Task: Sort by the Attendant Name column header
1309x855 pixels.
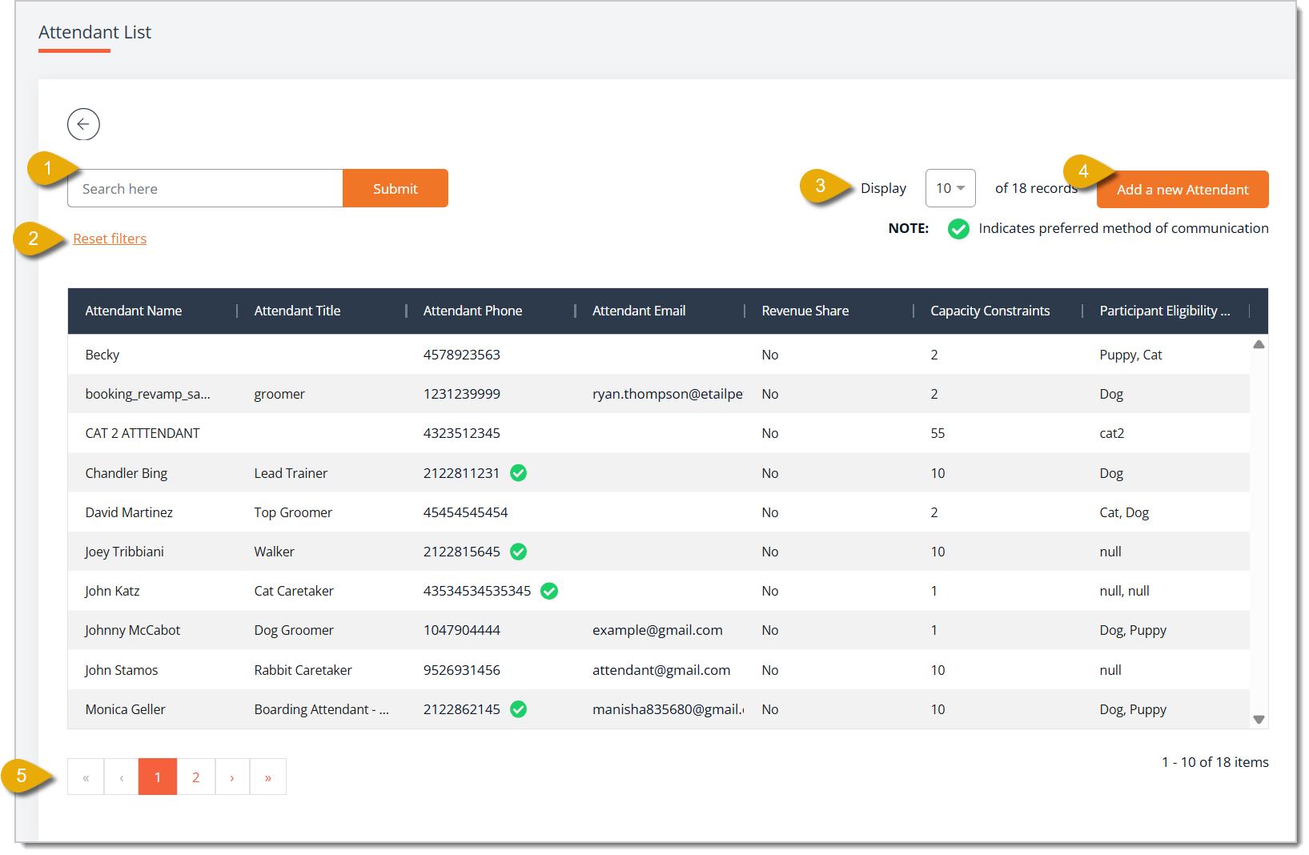Action: (134, 311)
